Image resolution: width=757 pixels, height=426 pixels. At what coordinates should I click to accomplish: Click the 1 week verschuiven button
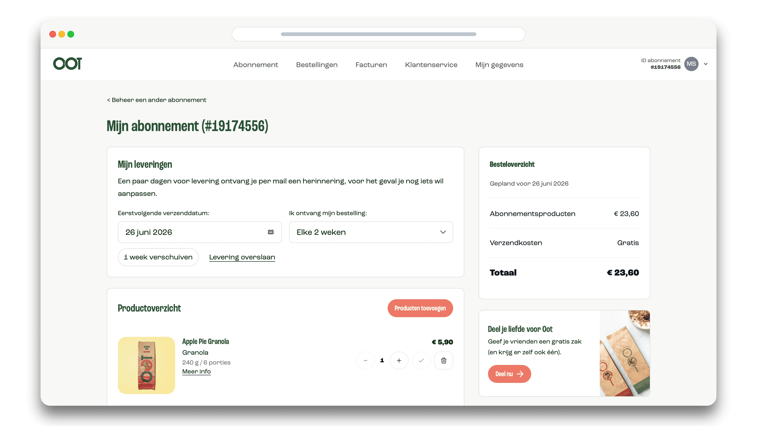tap(158, 257)
